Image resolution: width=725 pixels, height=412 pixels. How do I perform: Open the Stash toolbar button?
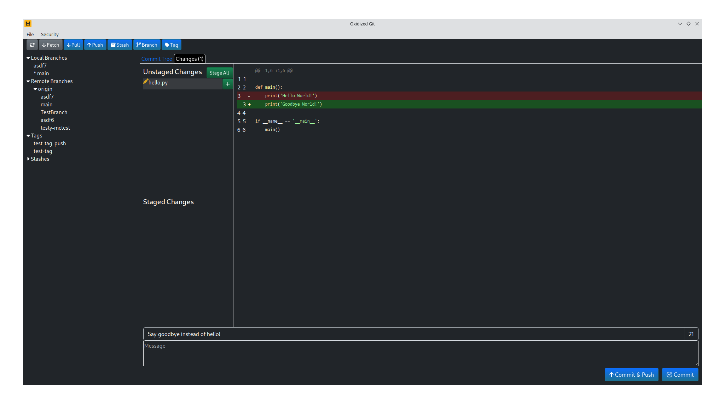coord(120,45)
